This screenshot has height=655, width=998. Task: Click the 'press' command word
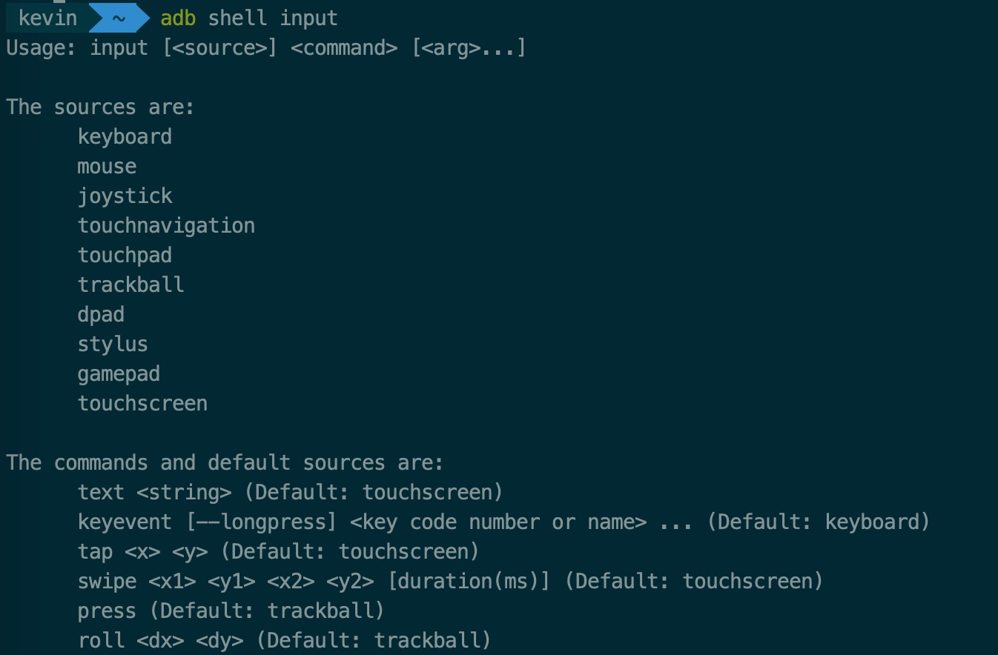107,611
